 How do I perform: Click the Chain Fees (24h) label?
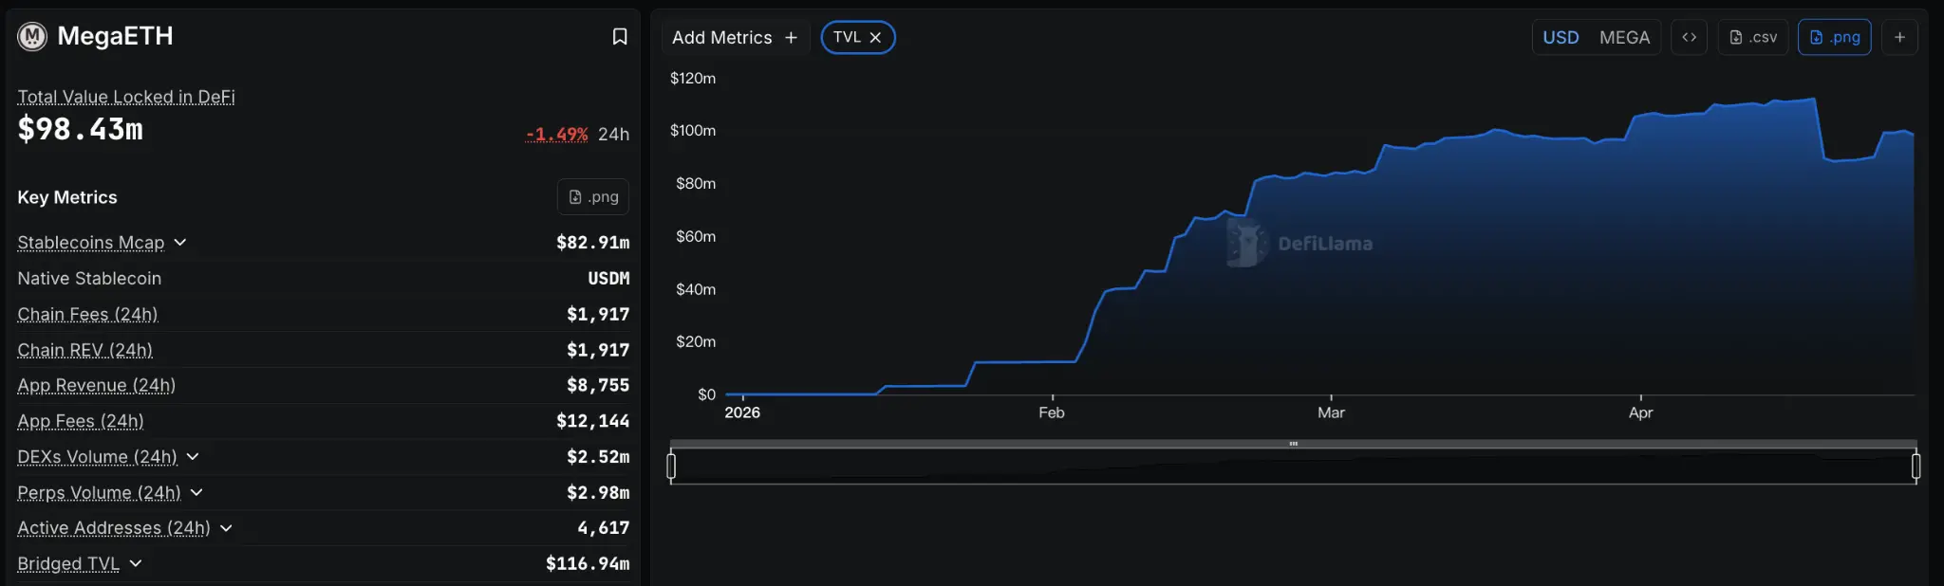click(x=87, y=315)
